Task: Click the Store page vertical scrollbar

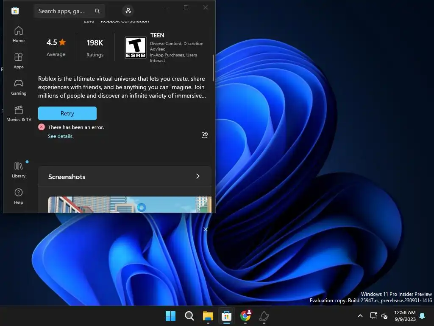Action: [213, 68]
